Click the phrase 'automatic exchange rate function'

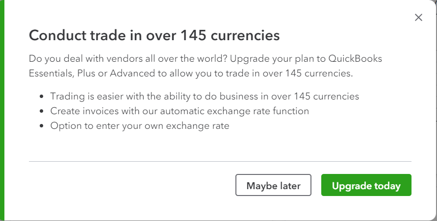234,111
